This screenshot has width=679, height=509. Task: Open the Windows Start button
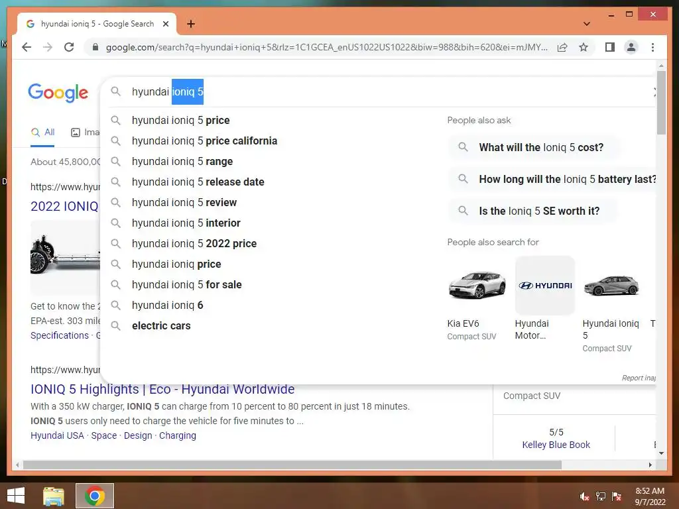16,496
